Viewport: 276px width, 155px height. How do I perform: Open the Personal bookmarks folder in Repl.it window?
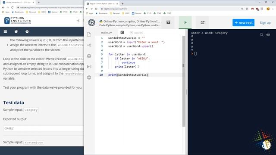(x=115, y=13)
